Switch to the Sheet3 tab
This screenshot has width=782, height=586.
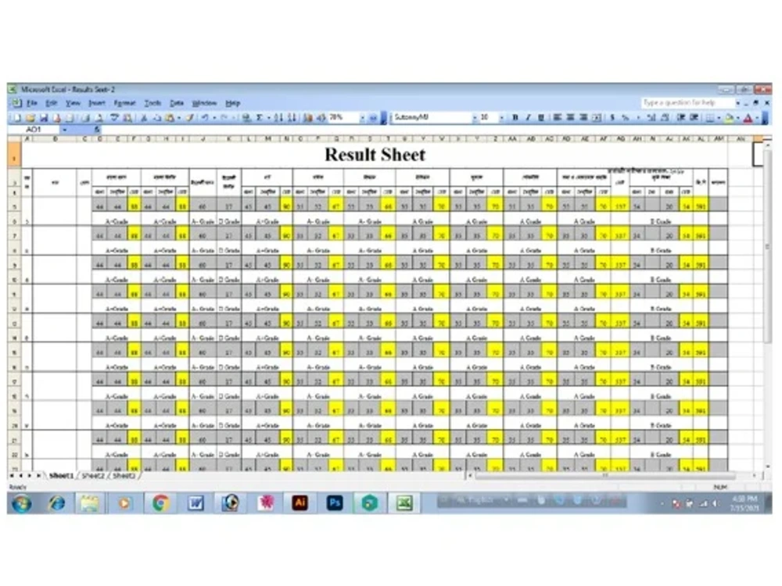(124, 476)
